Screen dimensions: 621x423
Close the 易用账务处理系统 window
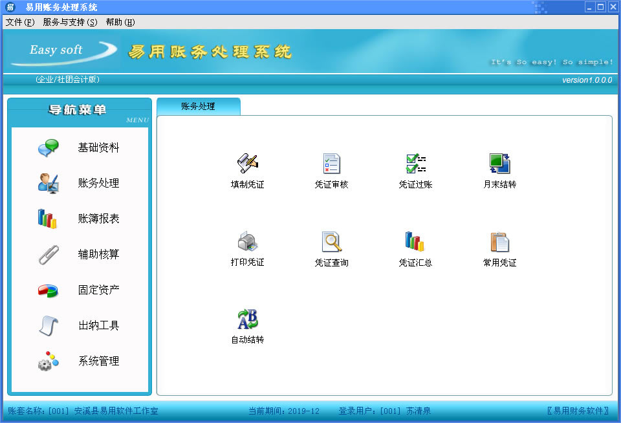(613, 6)
